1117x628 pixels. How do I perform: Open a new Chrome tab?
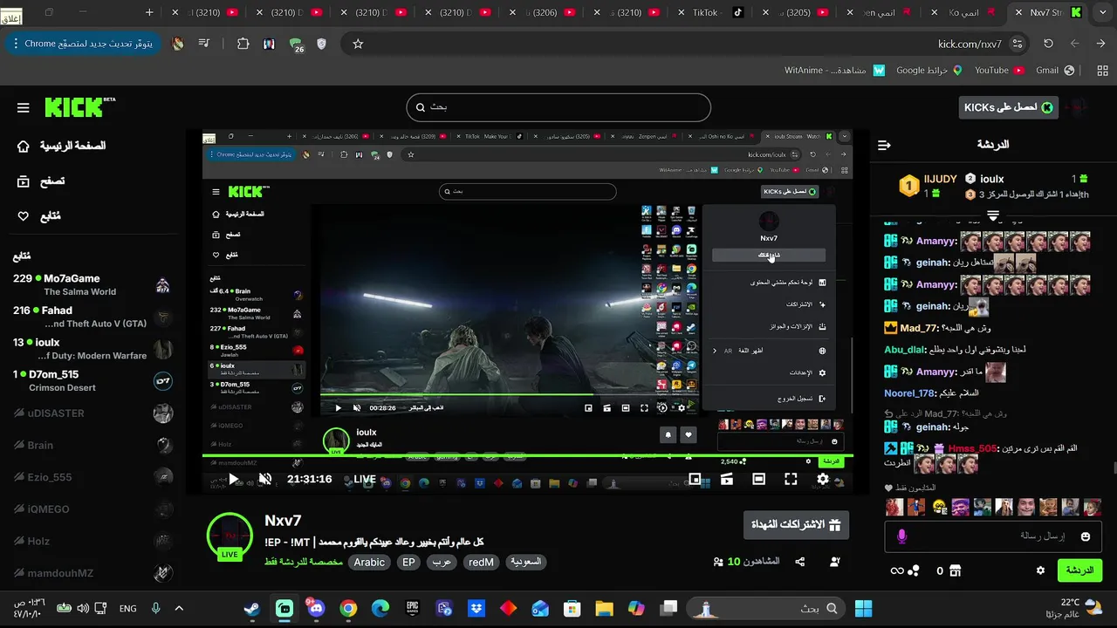[x=149, y=12]
